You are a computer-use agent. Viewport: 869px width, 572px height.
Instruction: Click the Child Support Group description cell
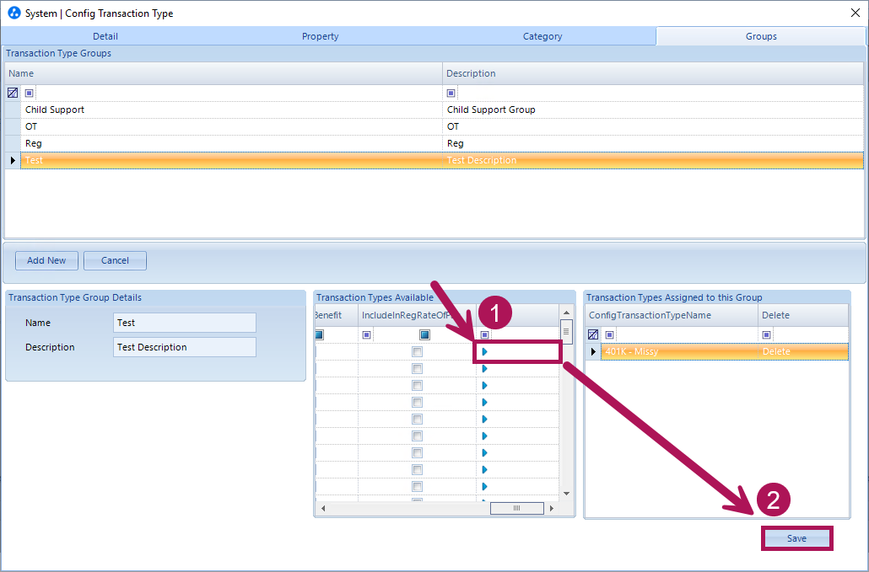coord(653,110)
